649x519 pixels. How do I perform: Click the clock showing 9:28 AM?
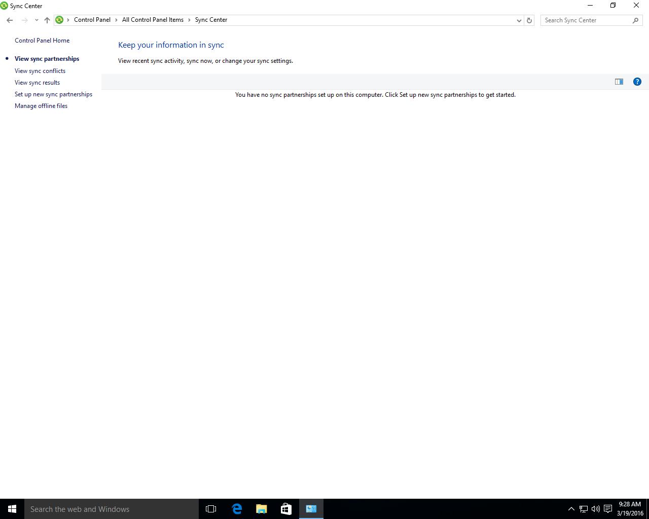[630, 509]
